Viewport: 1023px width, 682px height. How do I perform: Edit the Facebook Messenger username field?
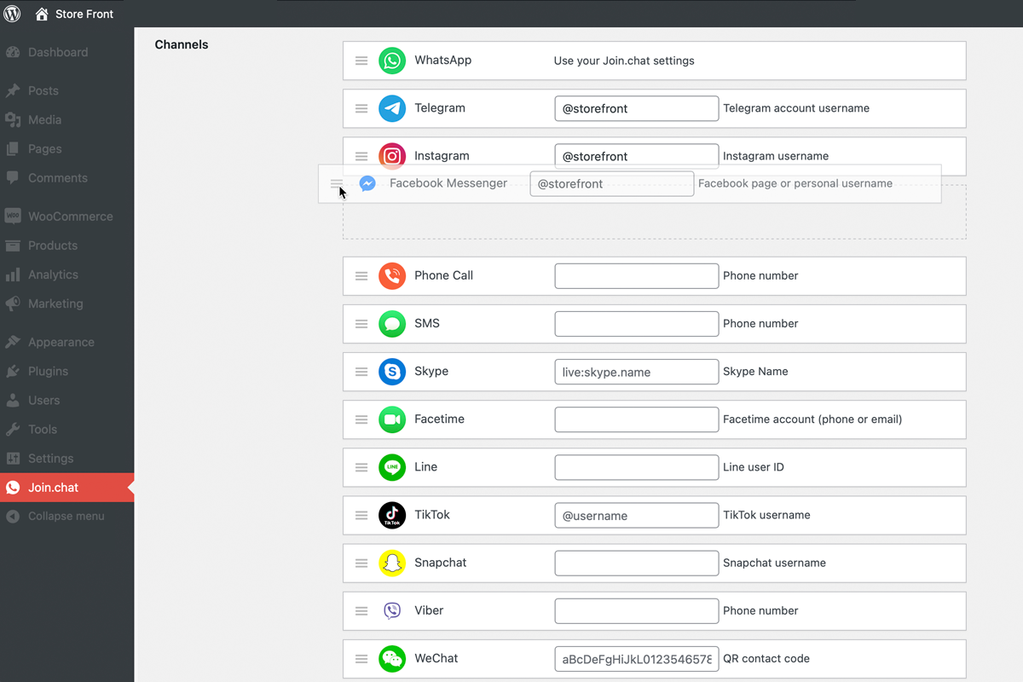[612, 183]
